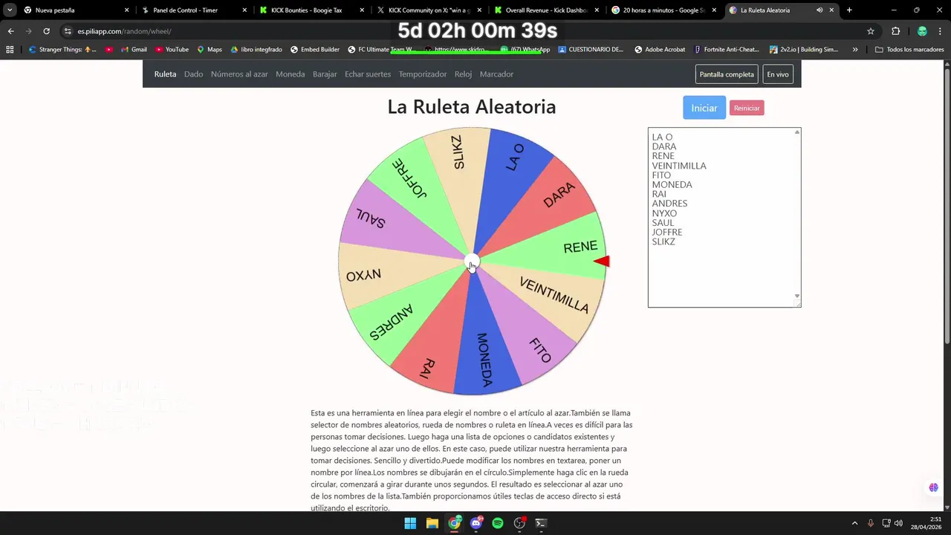Click NYXO line in names list
951x535 pixels.
(664, 213)
